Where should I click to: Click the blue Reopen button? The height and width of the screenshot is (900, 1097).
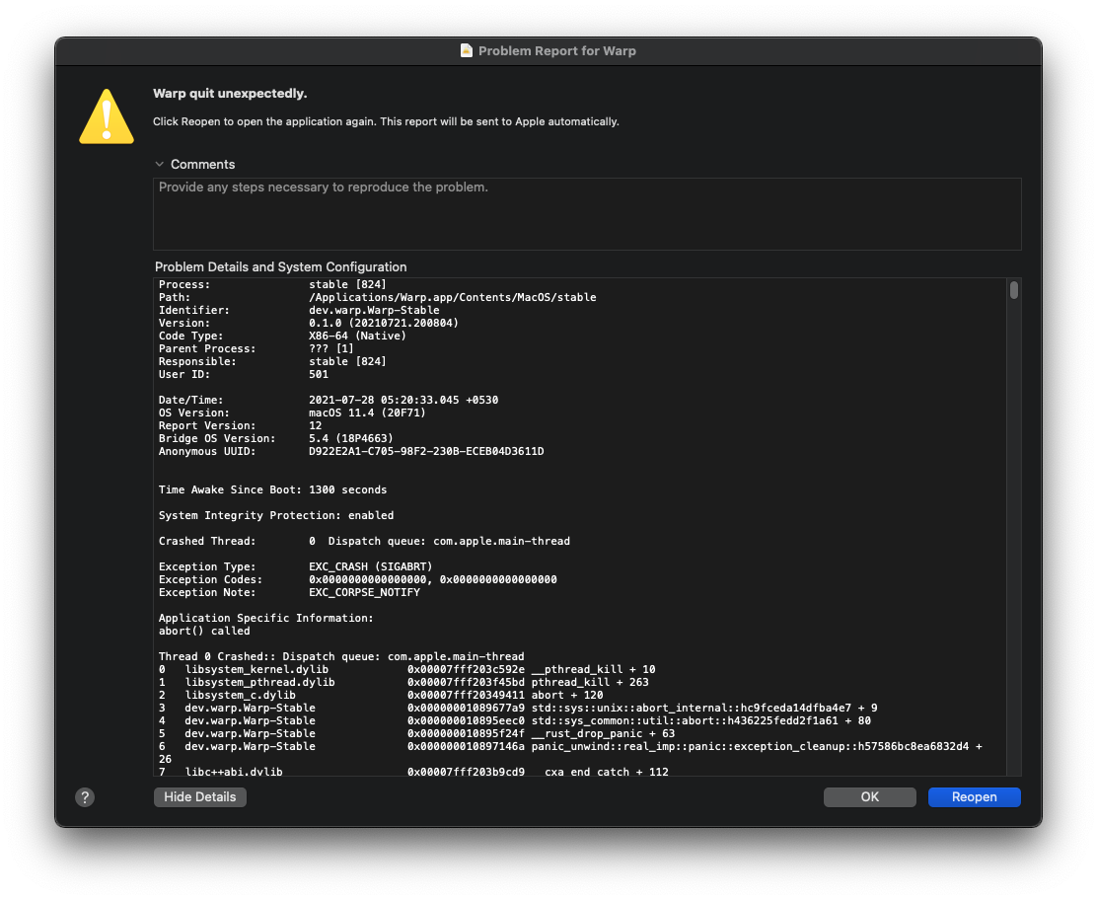point(974,796)
